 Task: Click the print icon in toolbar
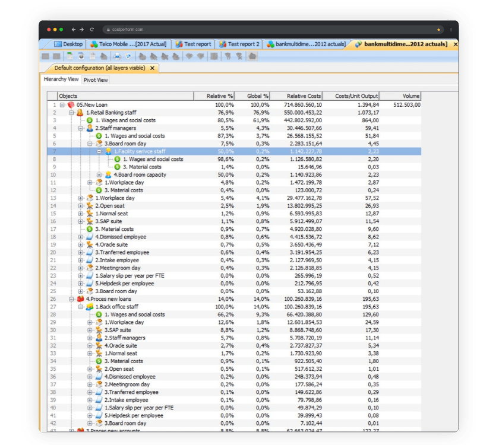(x=118, y=56)
